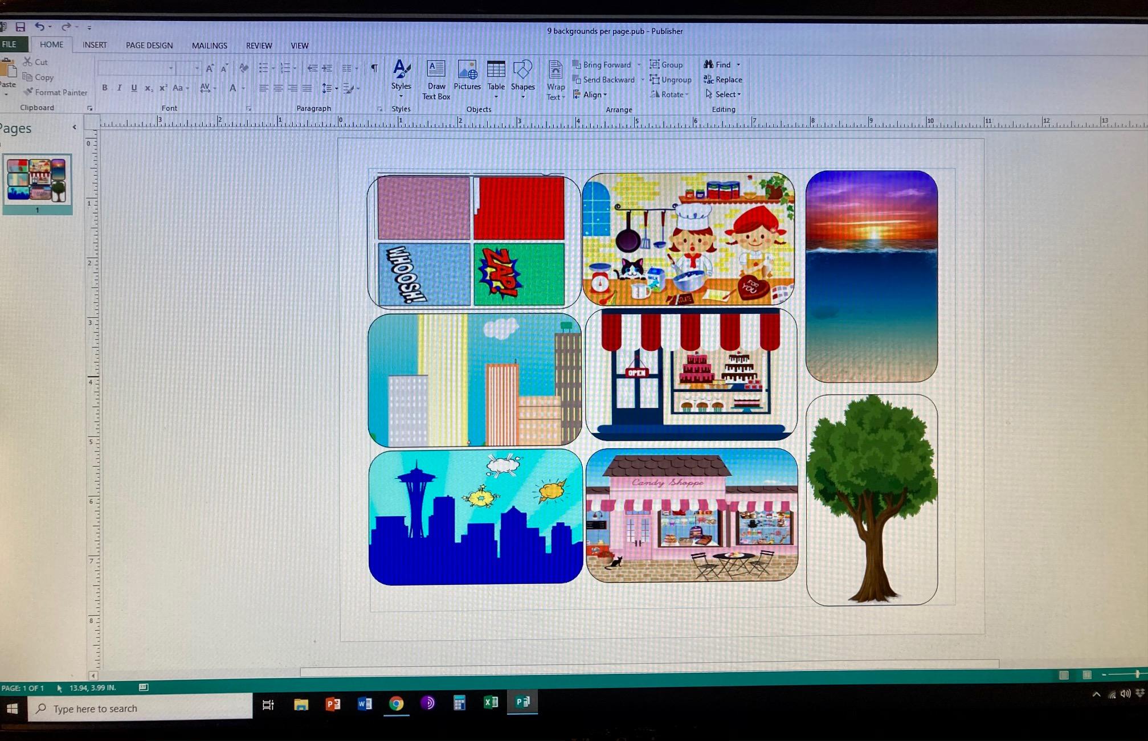Increase the paragraph indent level
The image size is (1148, 741).
tap(327, 68)
